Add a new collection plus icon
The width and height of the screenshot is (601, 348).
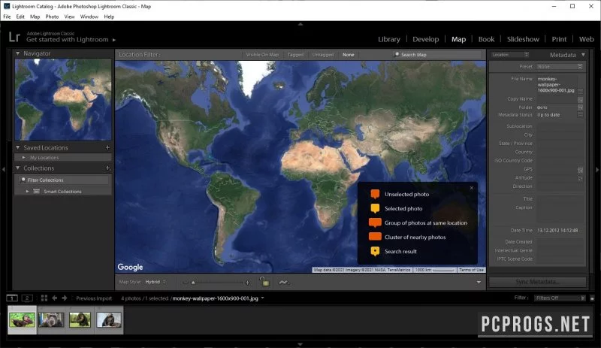point(107,168)
